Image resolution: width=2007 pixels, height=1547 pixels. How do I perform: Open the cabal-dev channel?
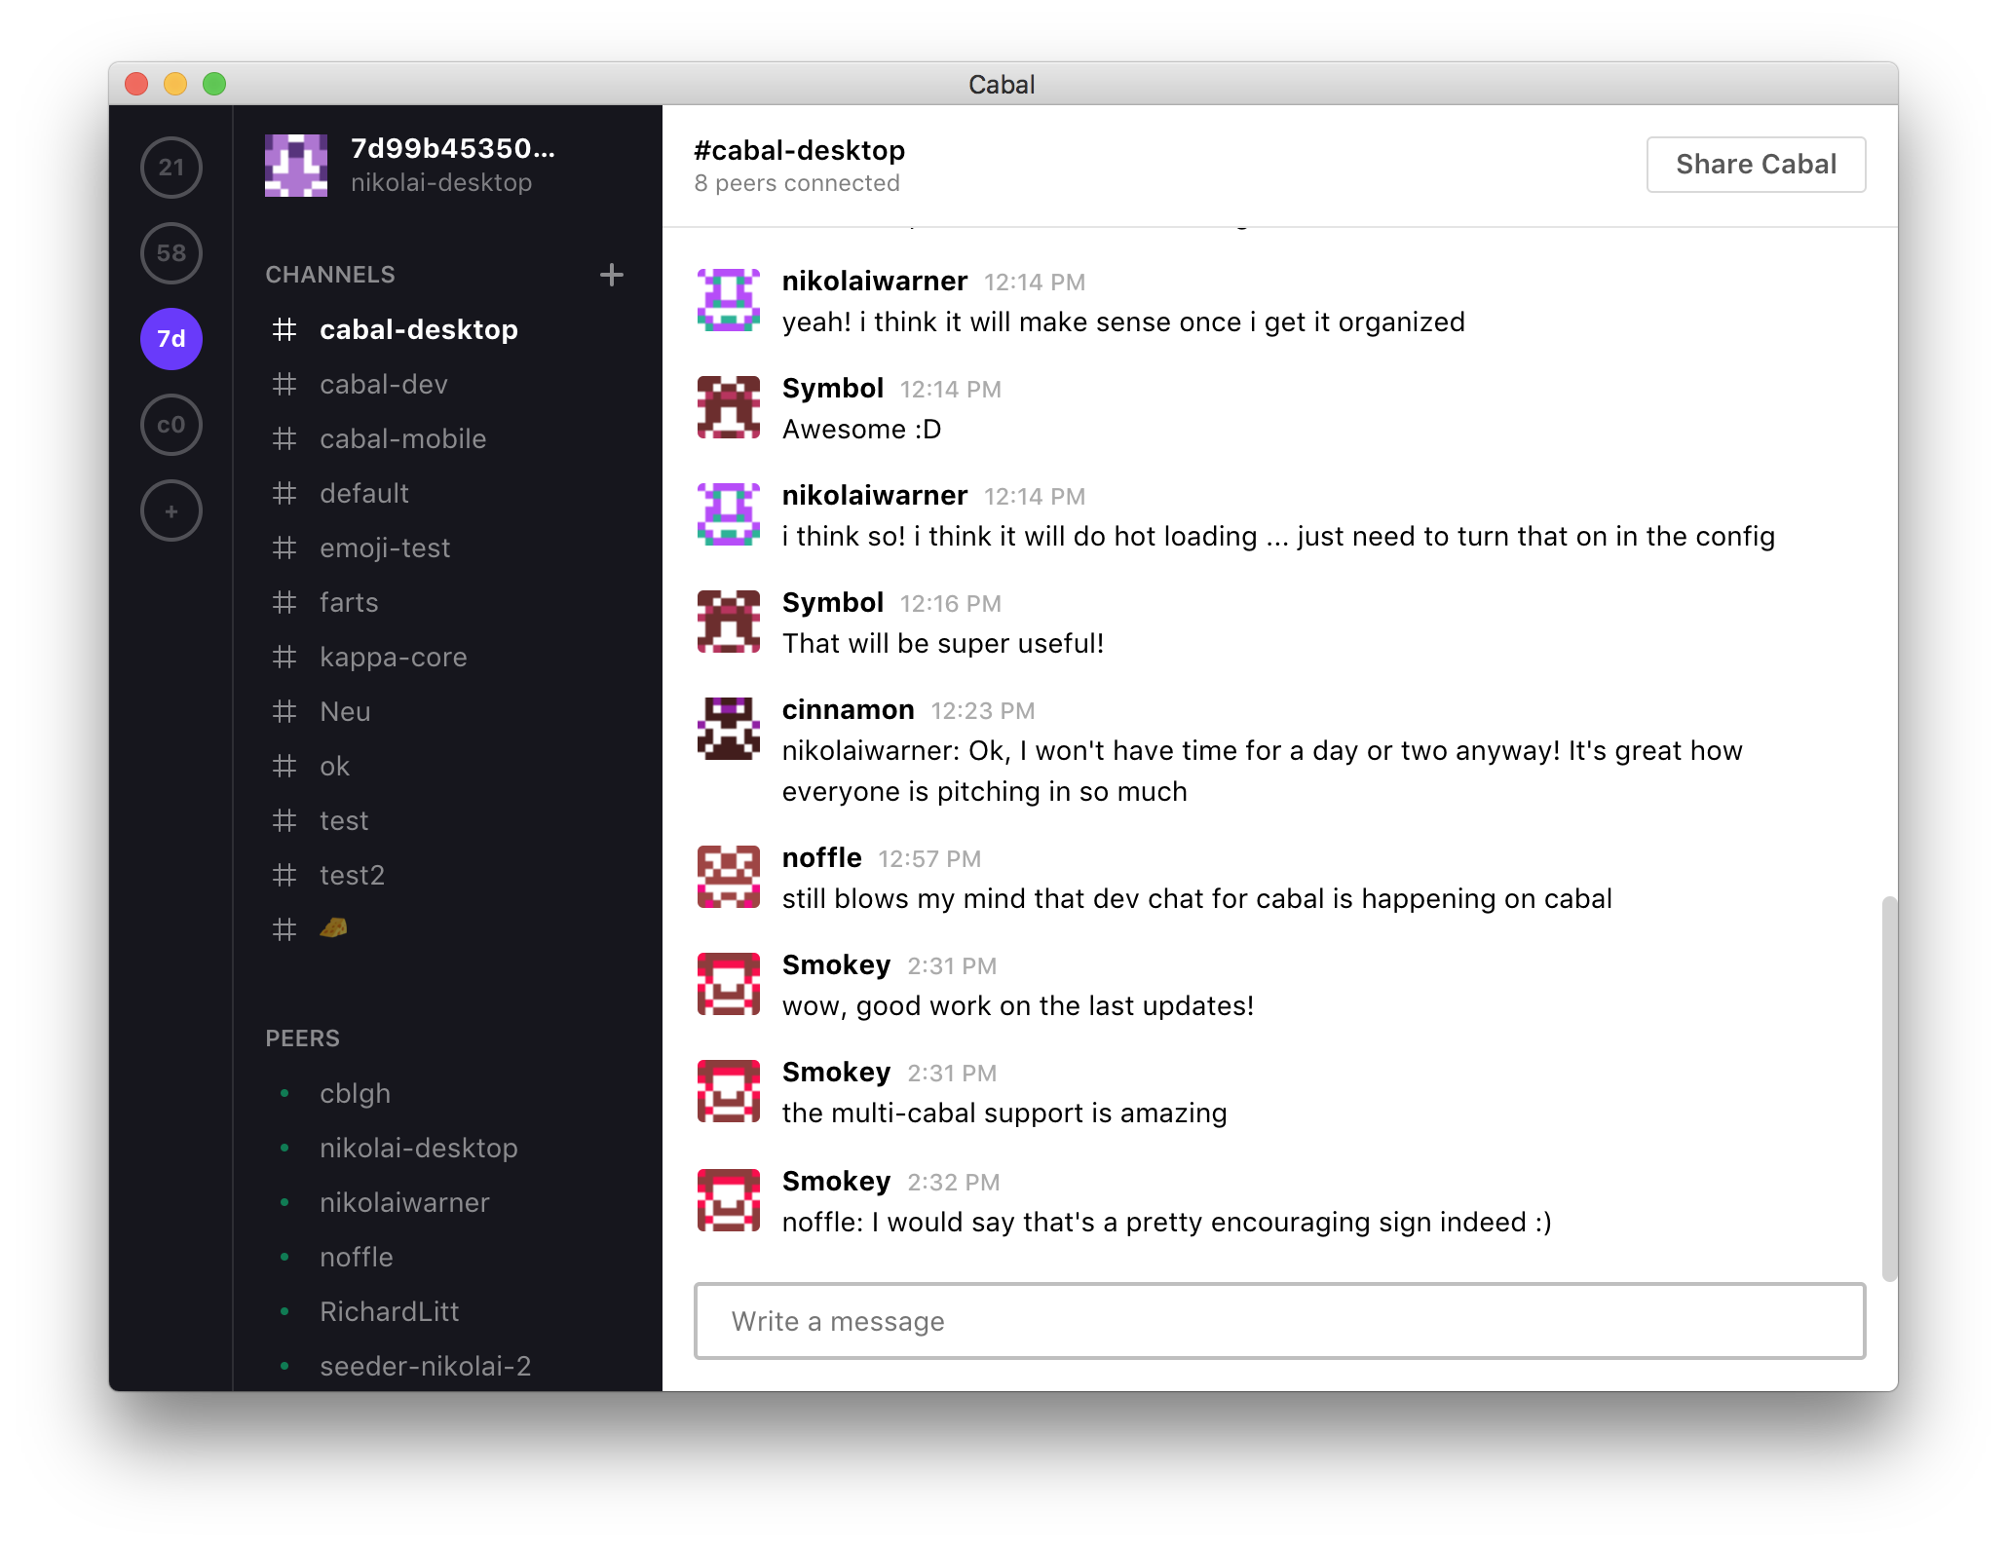click(x=383, y=385)
